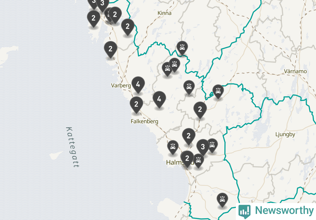Click the car marker south of Kinna
316x220 pixels.
click(182, 48)
